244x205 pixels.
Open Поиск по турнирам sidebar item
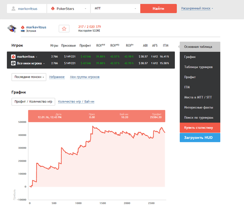click(x=200, y=117)
